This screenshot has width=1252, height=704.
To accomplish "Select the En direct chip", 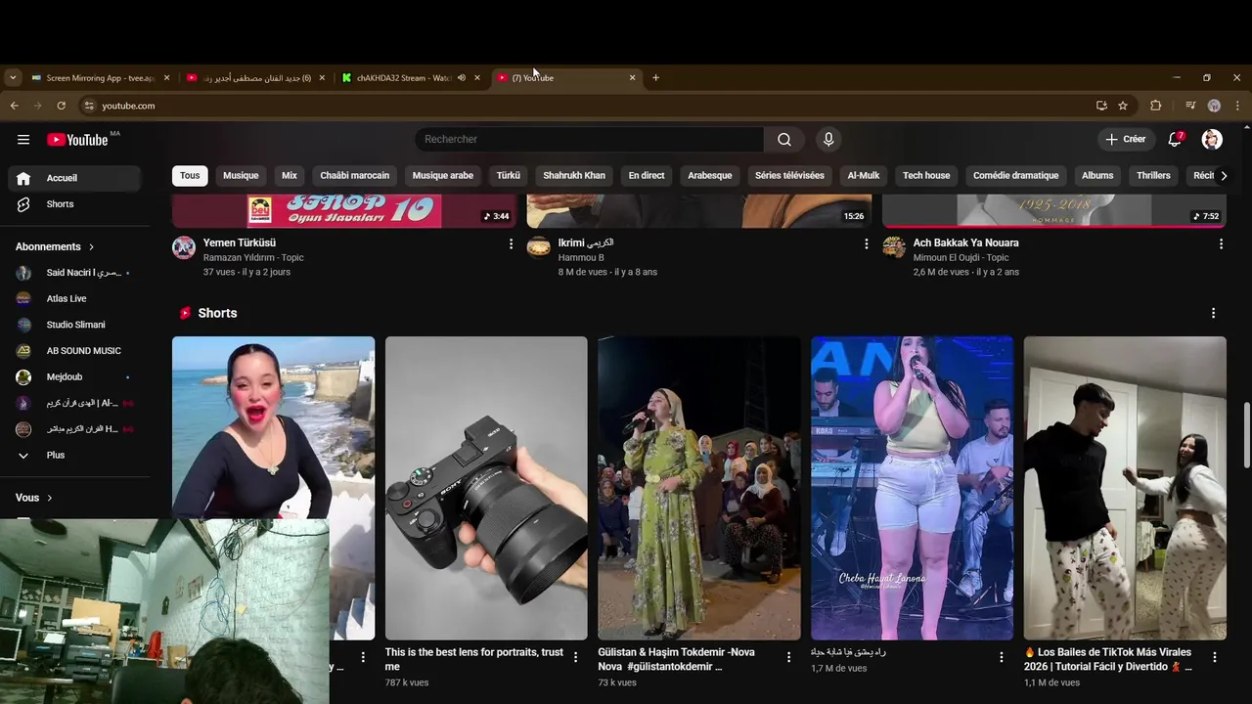I will 647,176.
